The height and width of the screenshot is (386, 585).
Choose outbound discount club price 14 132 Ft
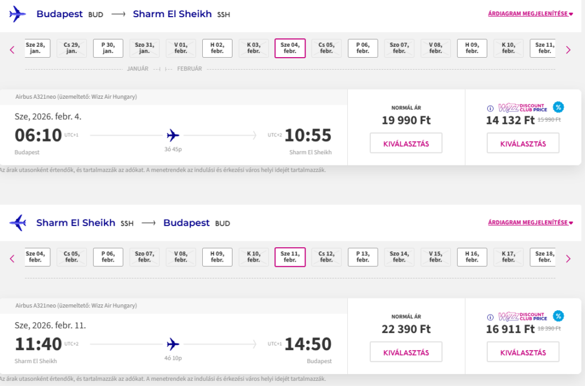523,143
